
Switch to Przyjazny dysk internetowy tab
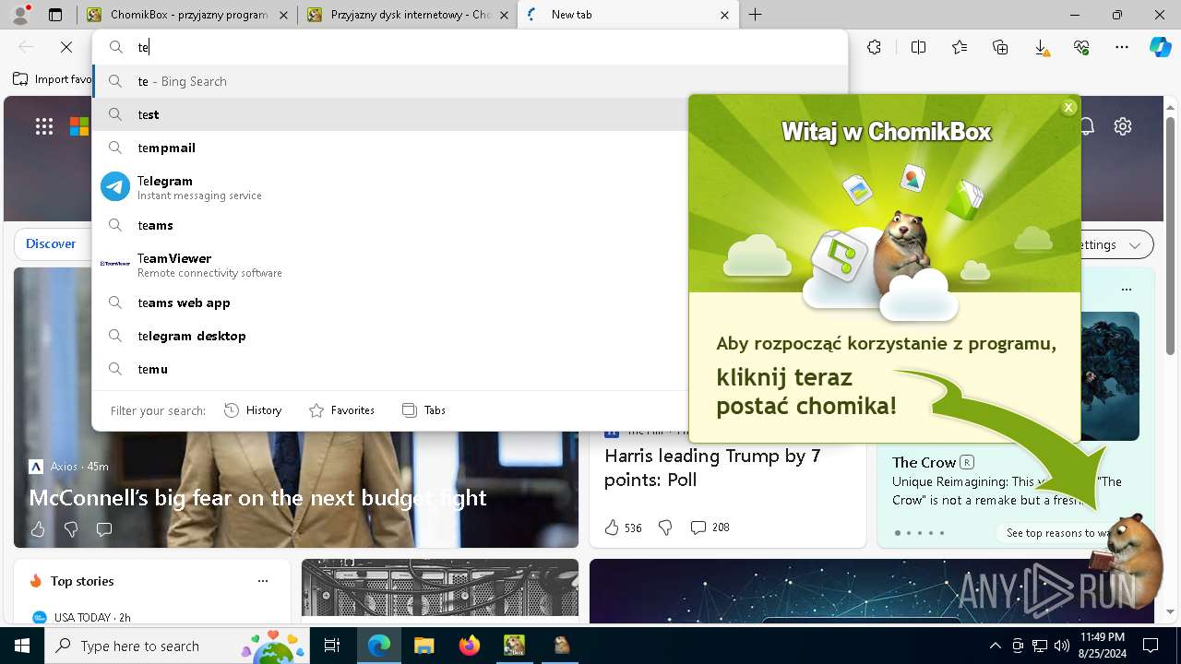(x=409, y=15)
